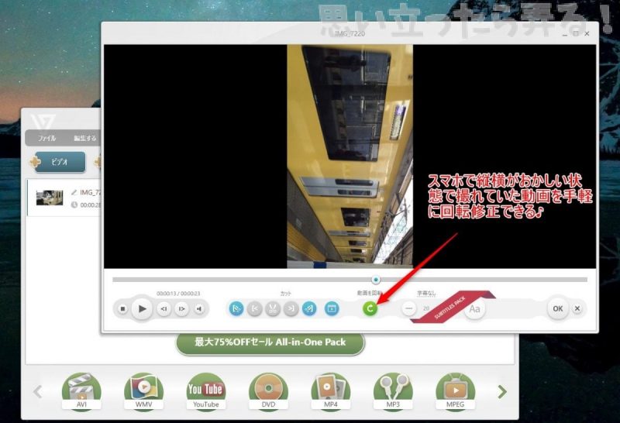The height and width of the screenshot is (423, 620).
Task: Click the stop playback button
Action: (122, 308)
